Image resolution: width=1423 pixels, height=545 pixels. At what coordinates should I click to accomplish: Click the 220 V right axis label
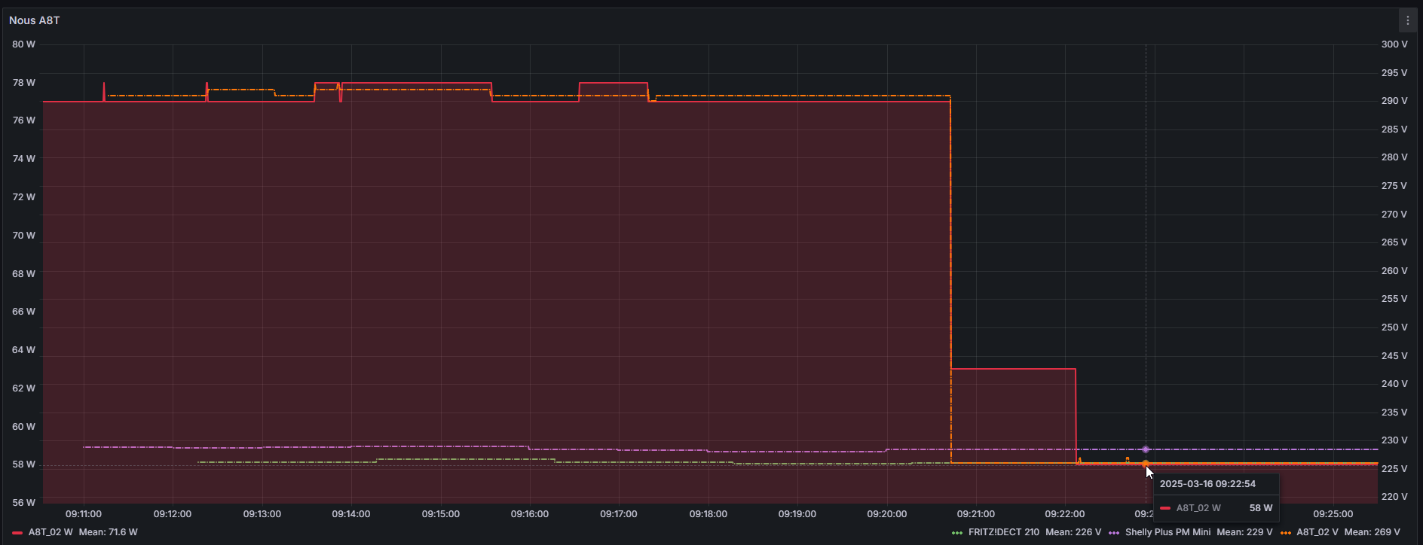(x=1394, y=497)
